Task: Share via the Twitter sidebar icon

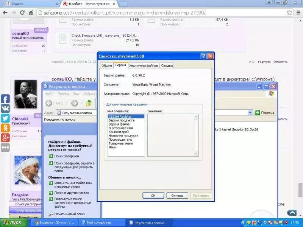Action: pyautogui.click(x=5, y=118)
